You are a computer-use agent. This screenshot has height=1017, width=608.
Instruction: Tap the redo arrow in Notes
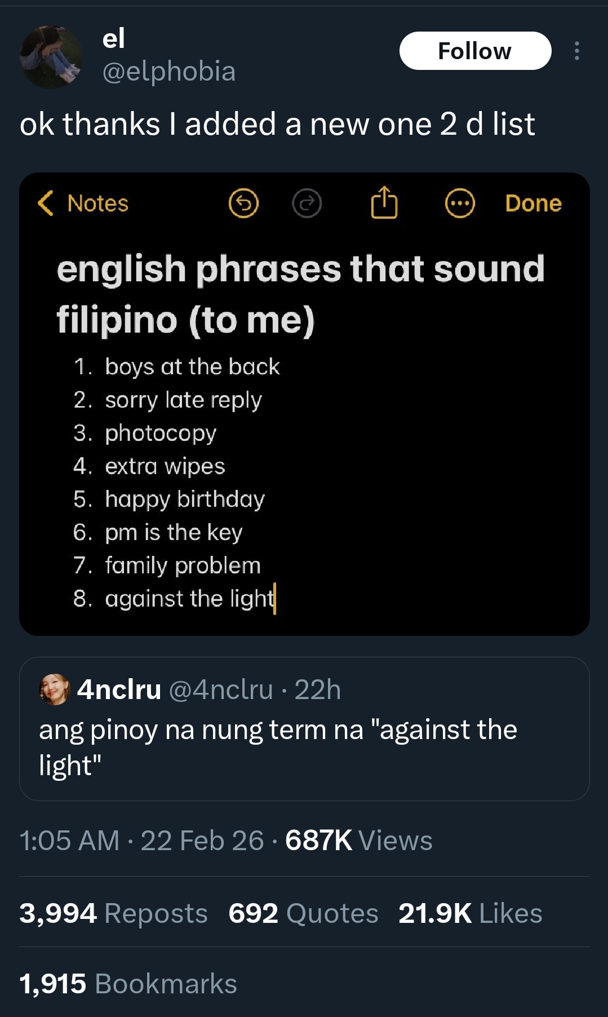point(307,203)
